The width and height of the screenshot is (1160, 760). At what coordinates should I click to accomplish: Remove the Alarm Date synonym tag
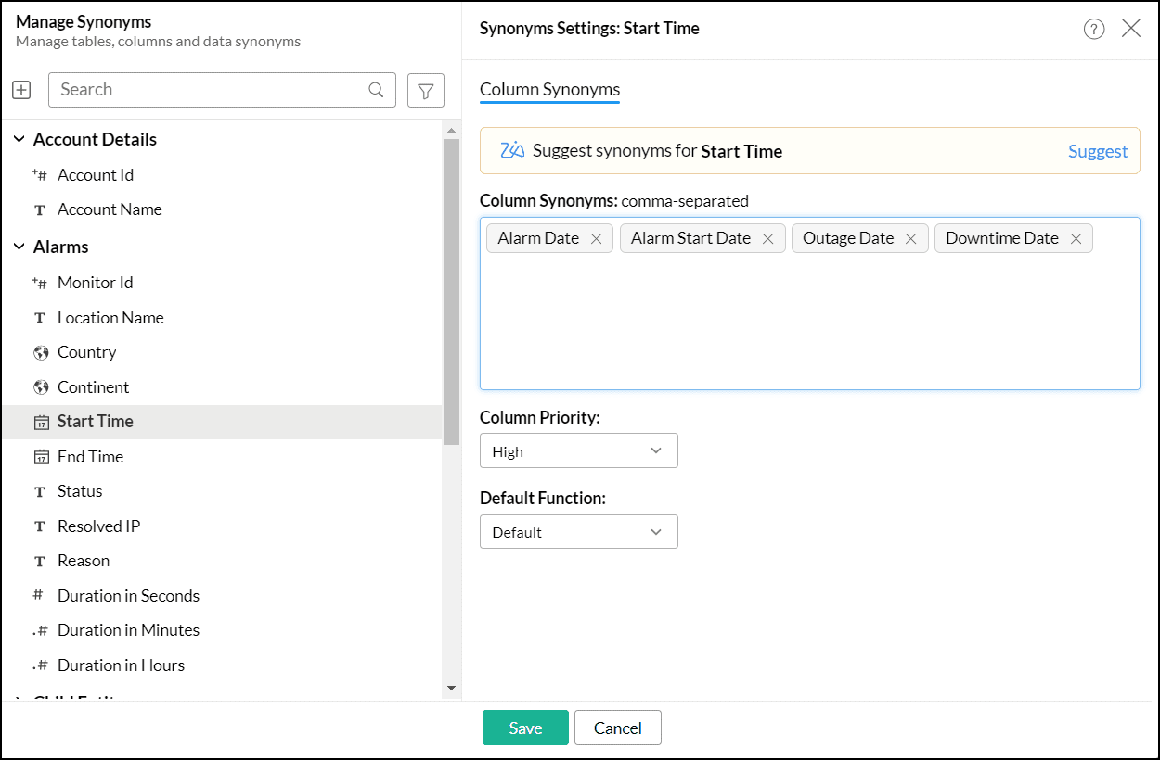597,239
